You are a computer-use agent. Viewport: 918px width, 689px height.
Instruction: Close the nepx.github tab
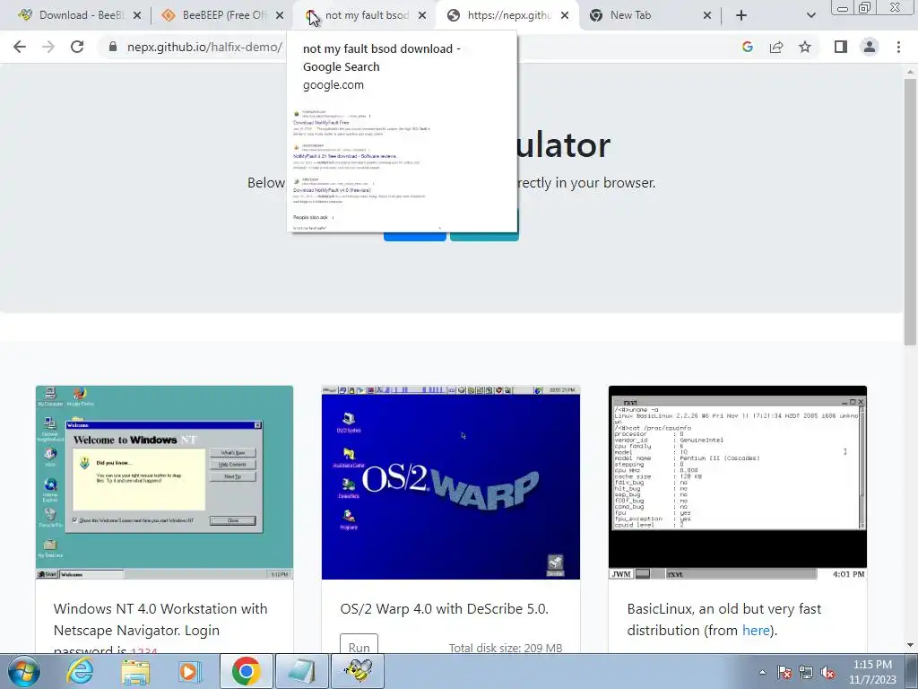point(565,15)
